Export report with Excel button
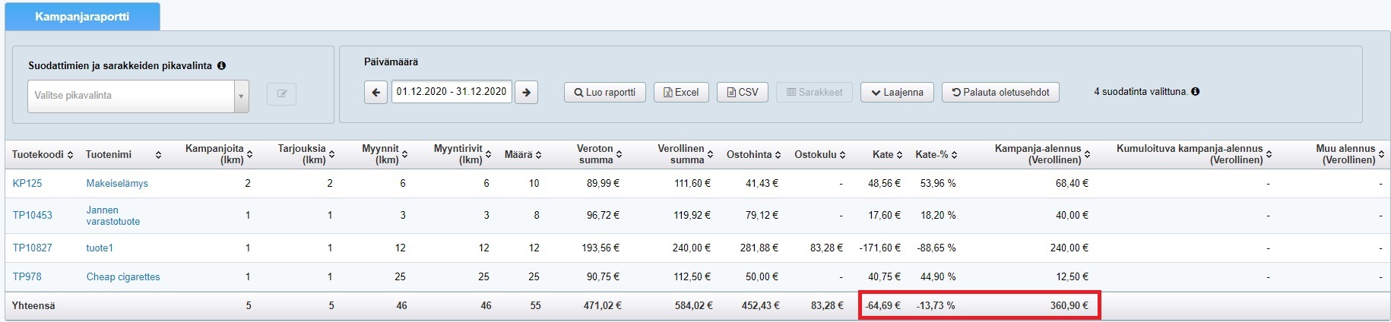 pos(681,93)
